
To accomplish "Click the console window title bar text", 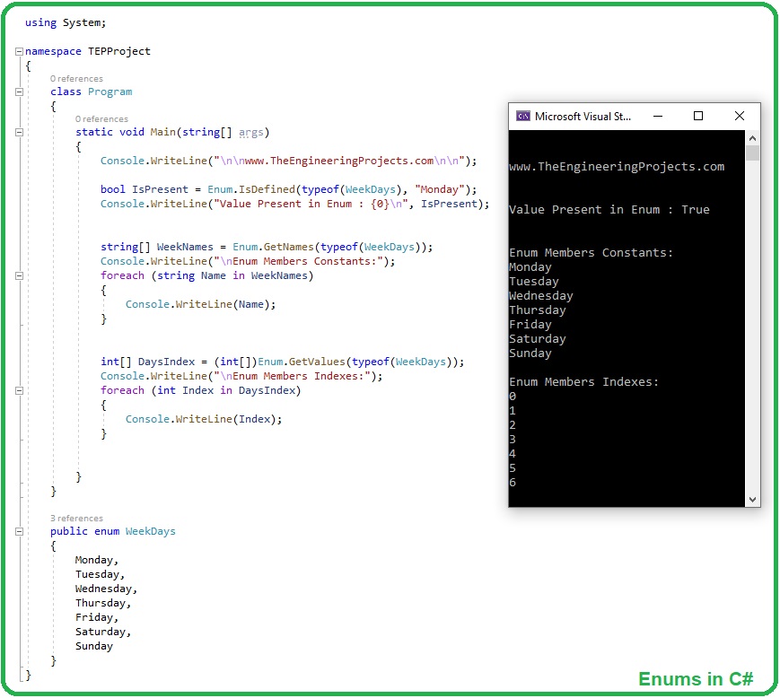I will (x=583, y=117).
